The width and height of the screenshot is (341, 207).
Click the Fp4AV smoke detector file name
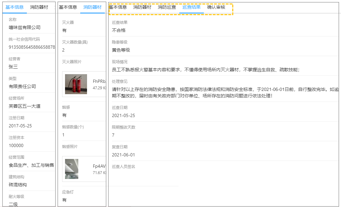tap(99, 166)
